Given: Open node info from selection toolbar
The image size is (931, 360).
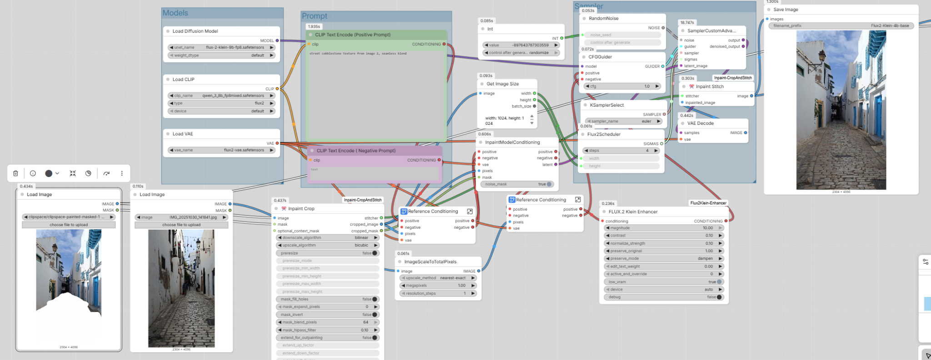Looking at the screenshot, I should [33, 173].
